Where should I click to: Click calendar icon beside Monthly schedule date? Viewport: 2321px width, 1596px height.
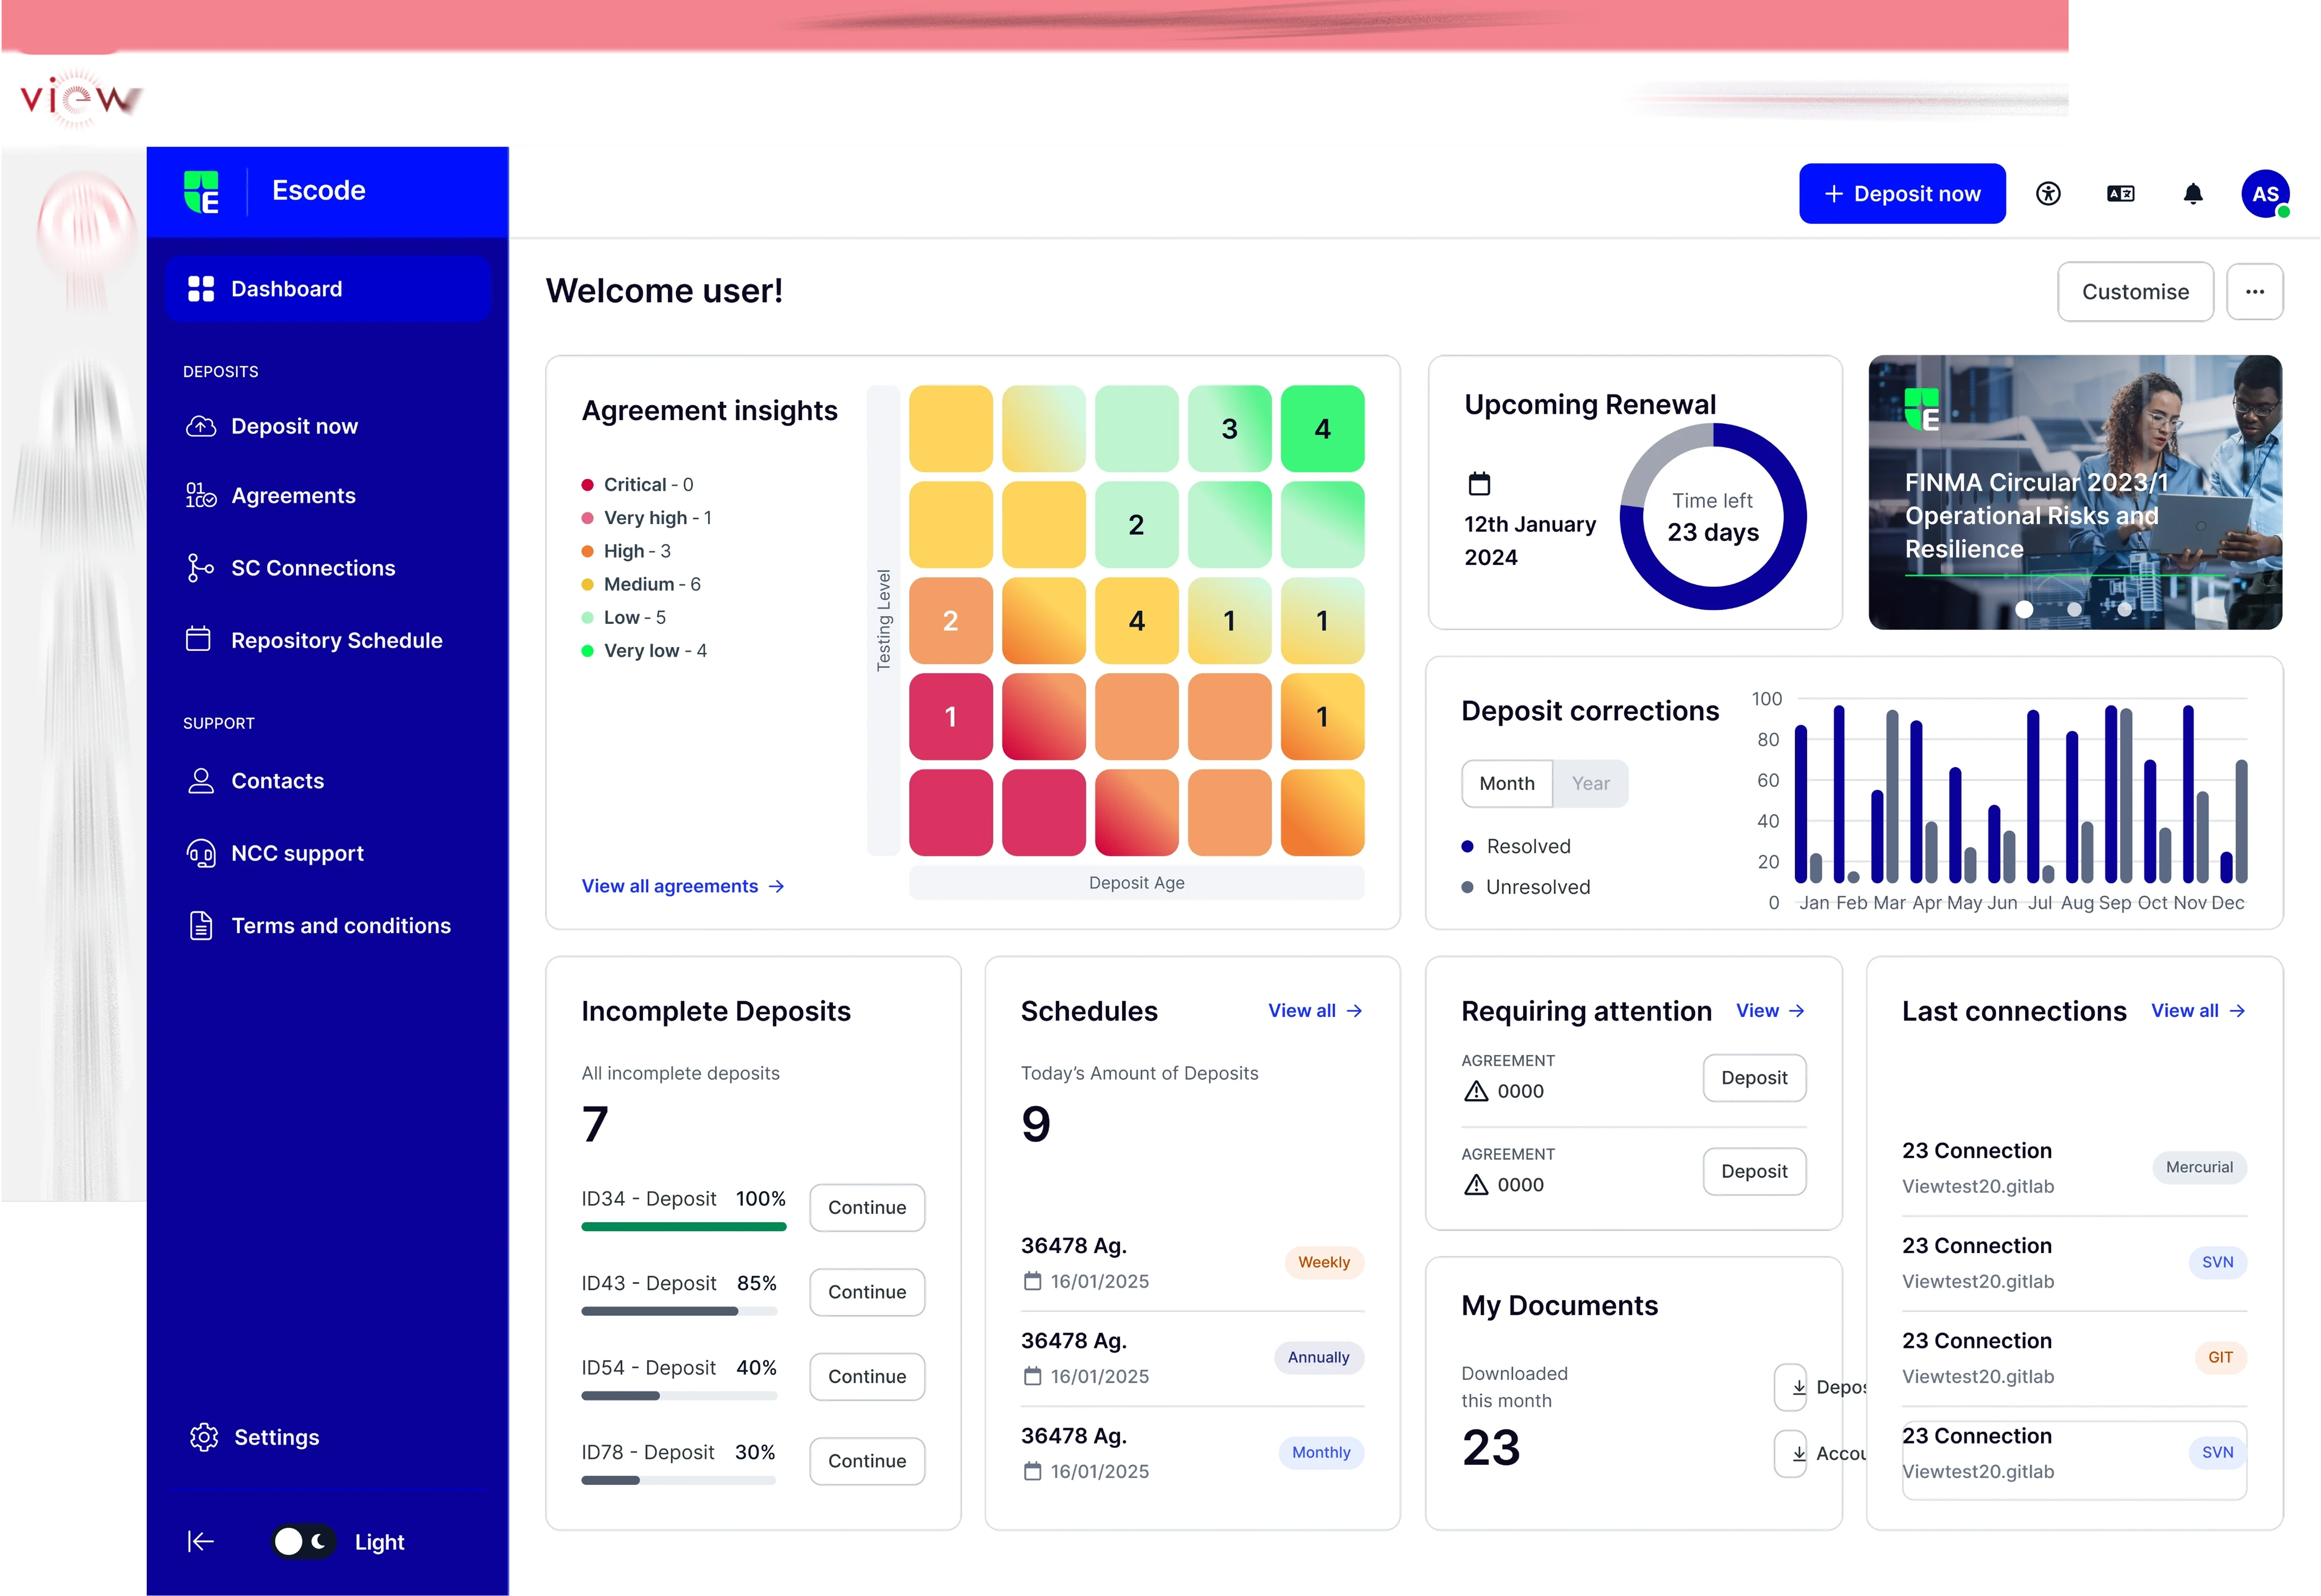coord(1032,1471)
